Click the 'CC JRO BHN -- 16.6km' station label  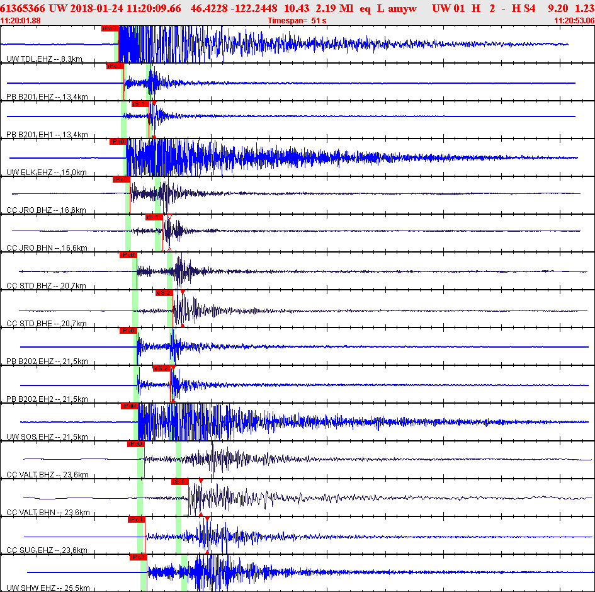pos(47,248)
